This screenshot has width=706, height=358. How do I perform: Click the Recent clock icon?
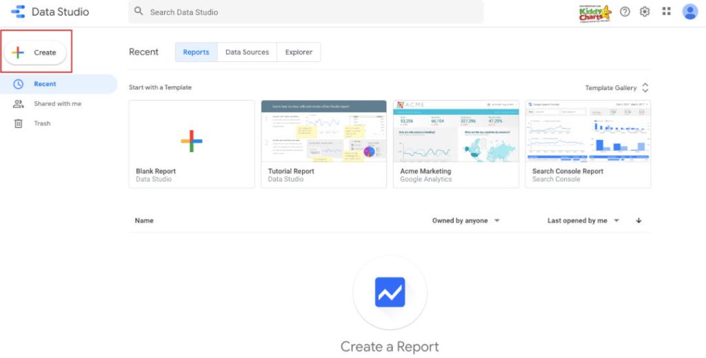pos(18,84)
